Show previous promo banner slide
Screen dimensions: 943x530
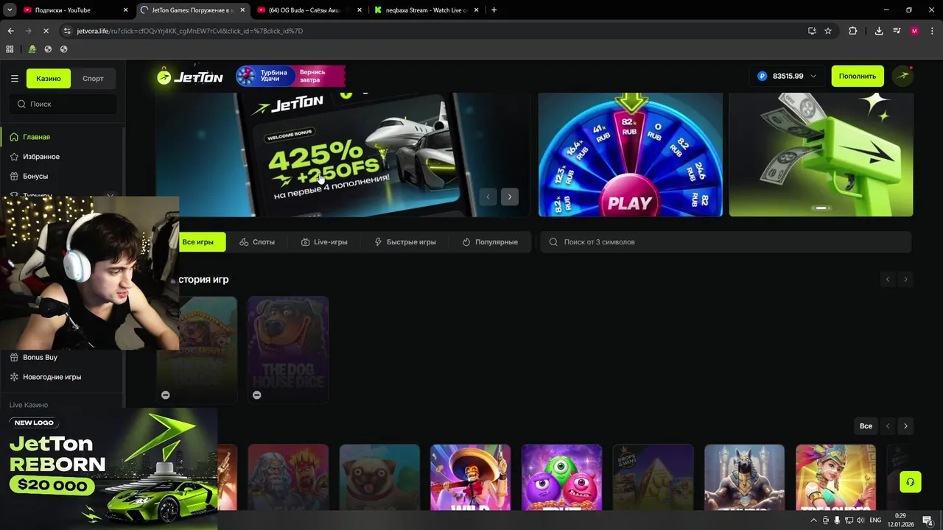[x=488, y=197]
